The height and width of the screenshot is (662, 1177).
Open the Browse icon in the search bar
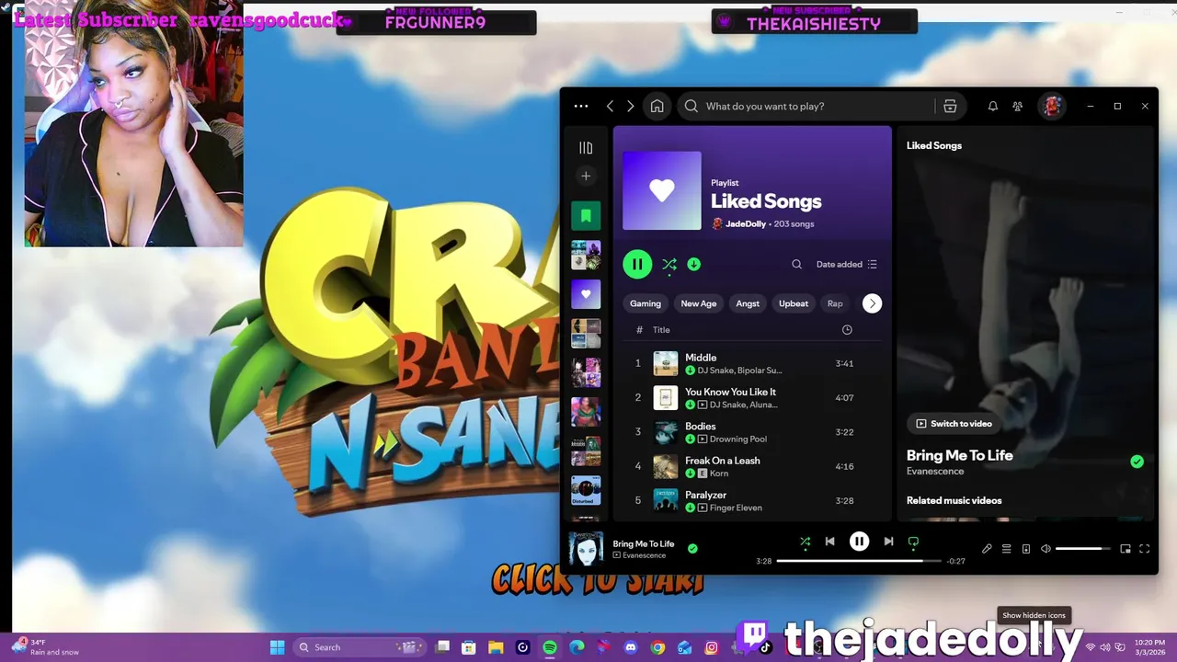[950, 106]
